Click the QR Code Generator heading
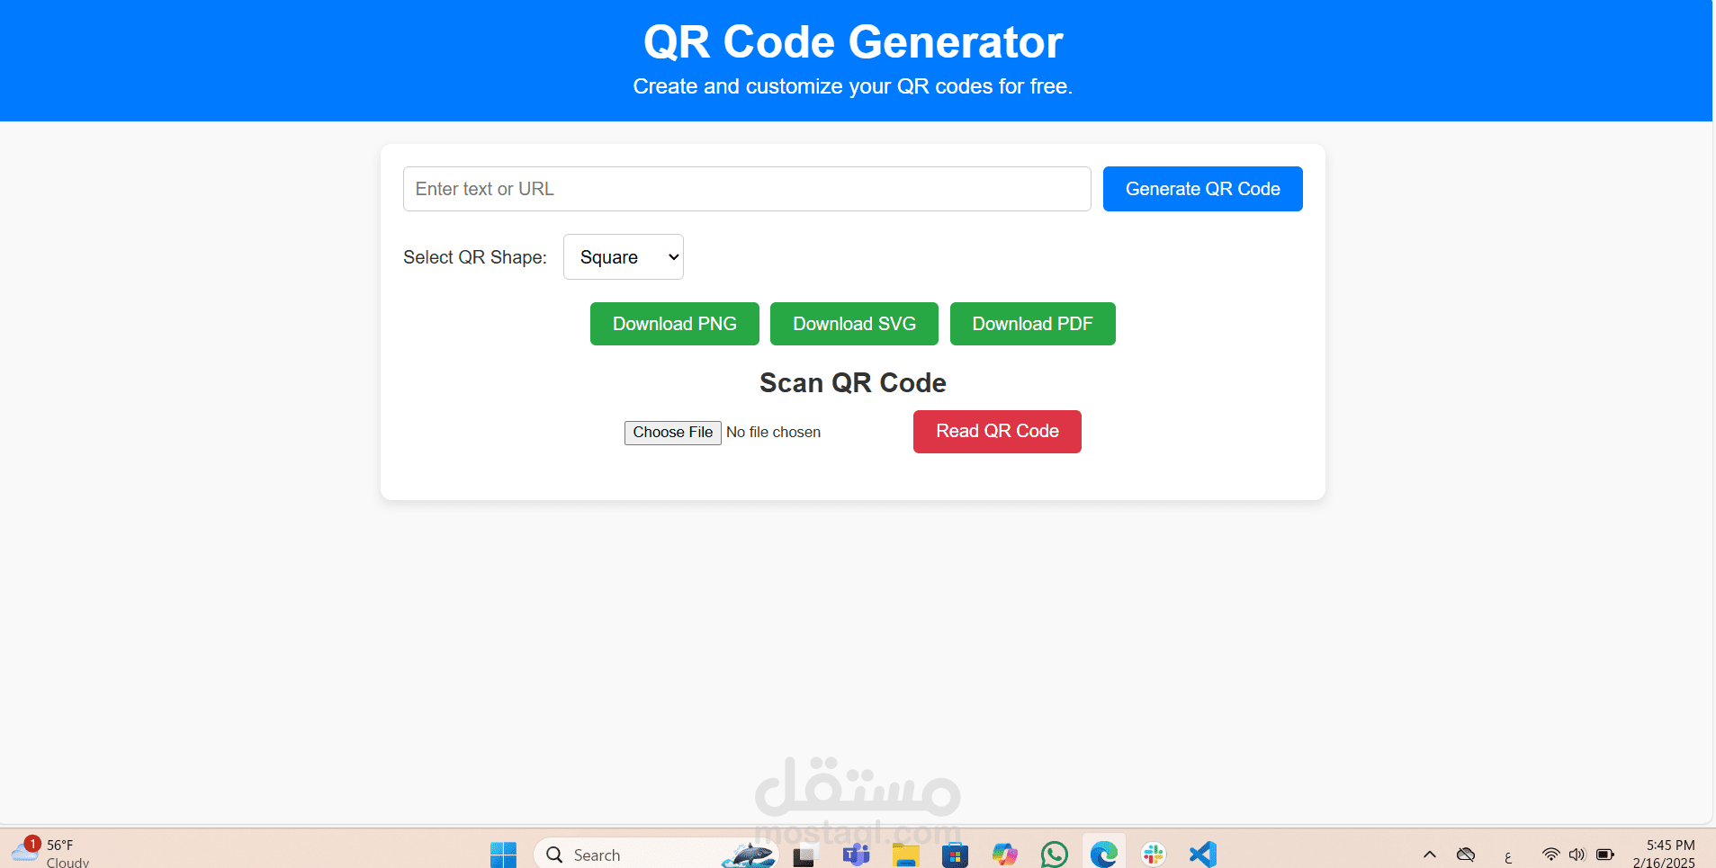Screen dimensions: 1716x868 pyautogui.click(x=853, y=42)
